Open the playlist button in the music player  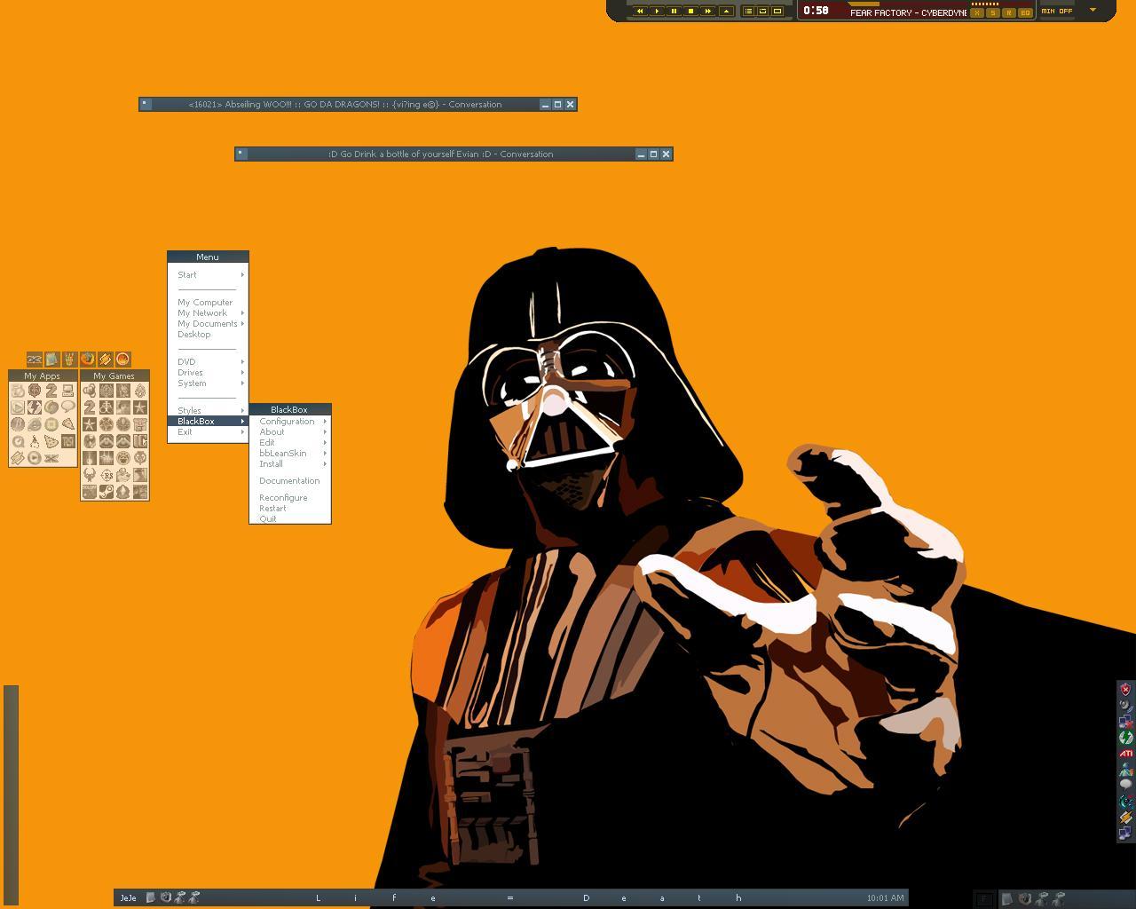point(748,12)
